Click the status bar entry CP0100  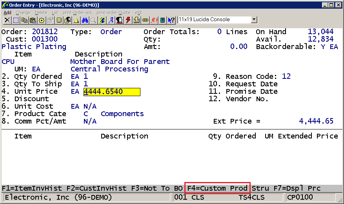pos(300,197)
